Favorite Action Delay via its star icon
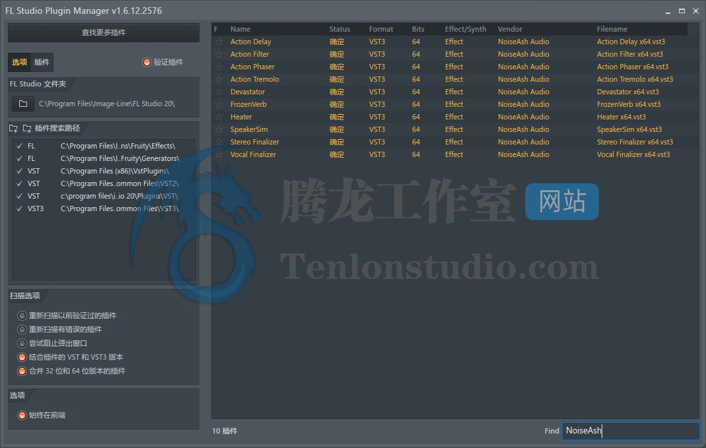Screen dimensions: 706x448 pyautogui.click(x=218, y=42)
